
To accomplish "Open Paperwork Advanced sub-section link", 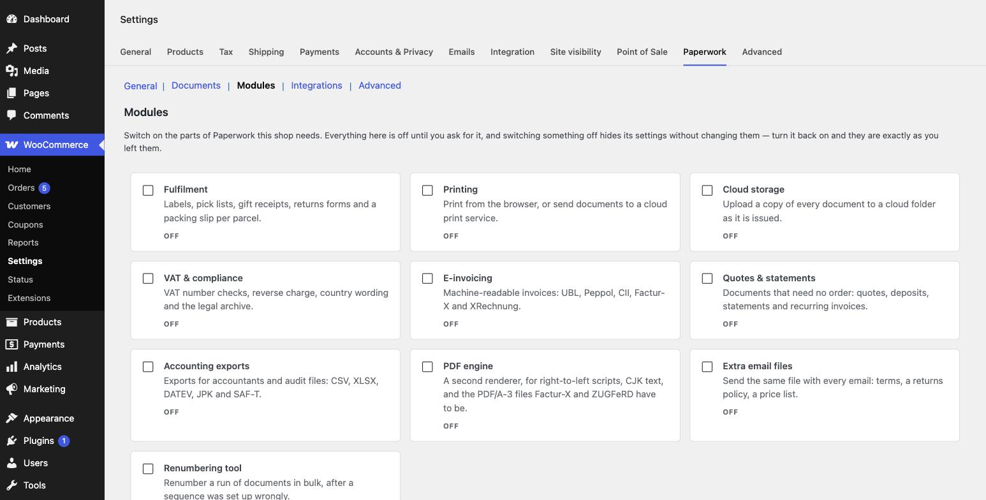I will point(379,85).
